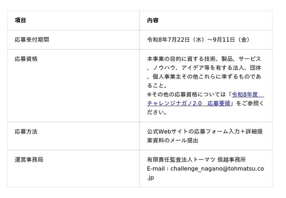Select the 応募方法 row label
This screenshot has width=286, height=198.
(x=26, y=132)
